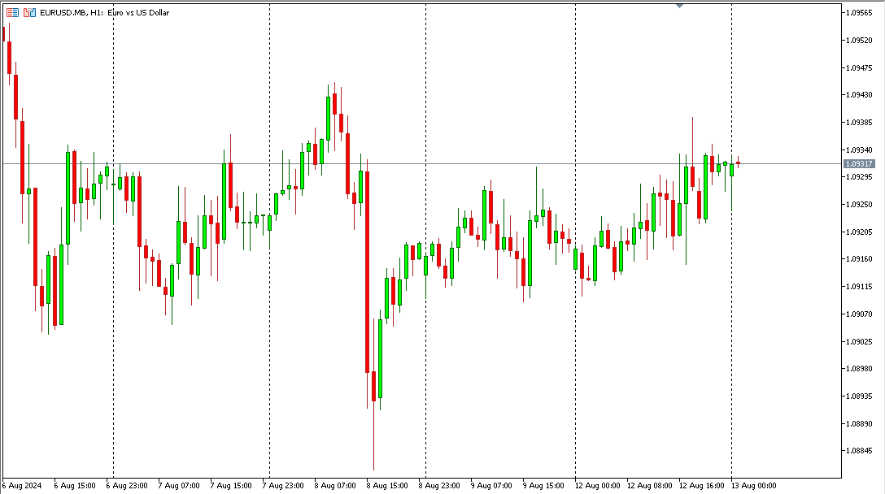This screenshot has height=494, width=885.
Task: Click the 12 Aug 00:00 time label
Action: pyautogui.click(x=597, y=486)
